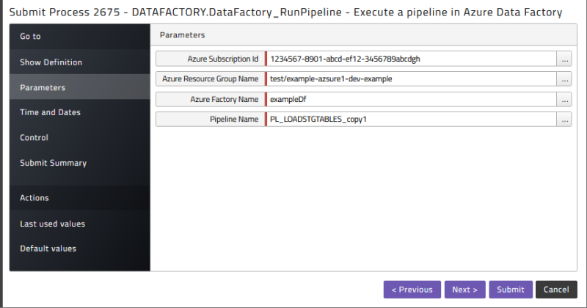Edit the Pipeline Name field
The width and height of the screenshot is (587, 308).
coord(411,120)
